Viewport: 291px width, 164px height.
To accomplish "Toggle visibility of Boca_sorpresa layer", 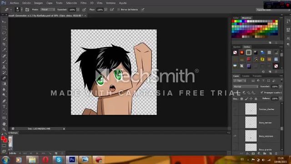I will 235,136.
